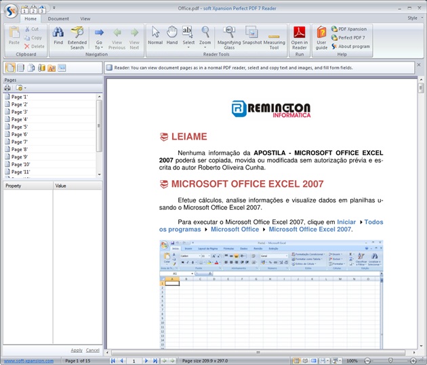Pick the Measuring Tool

(274, 38)
